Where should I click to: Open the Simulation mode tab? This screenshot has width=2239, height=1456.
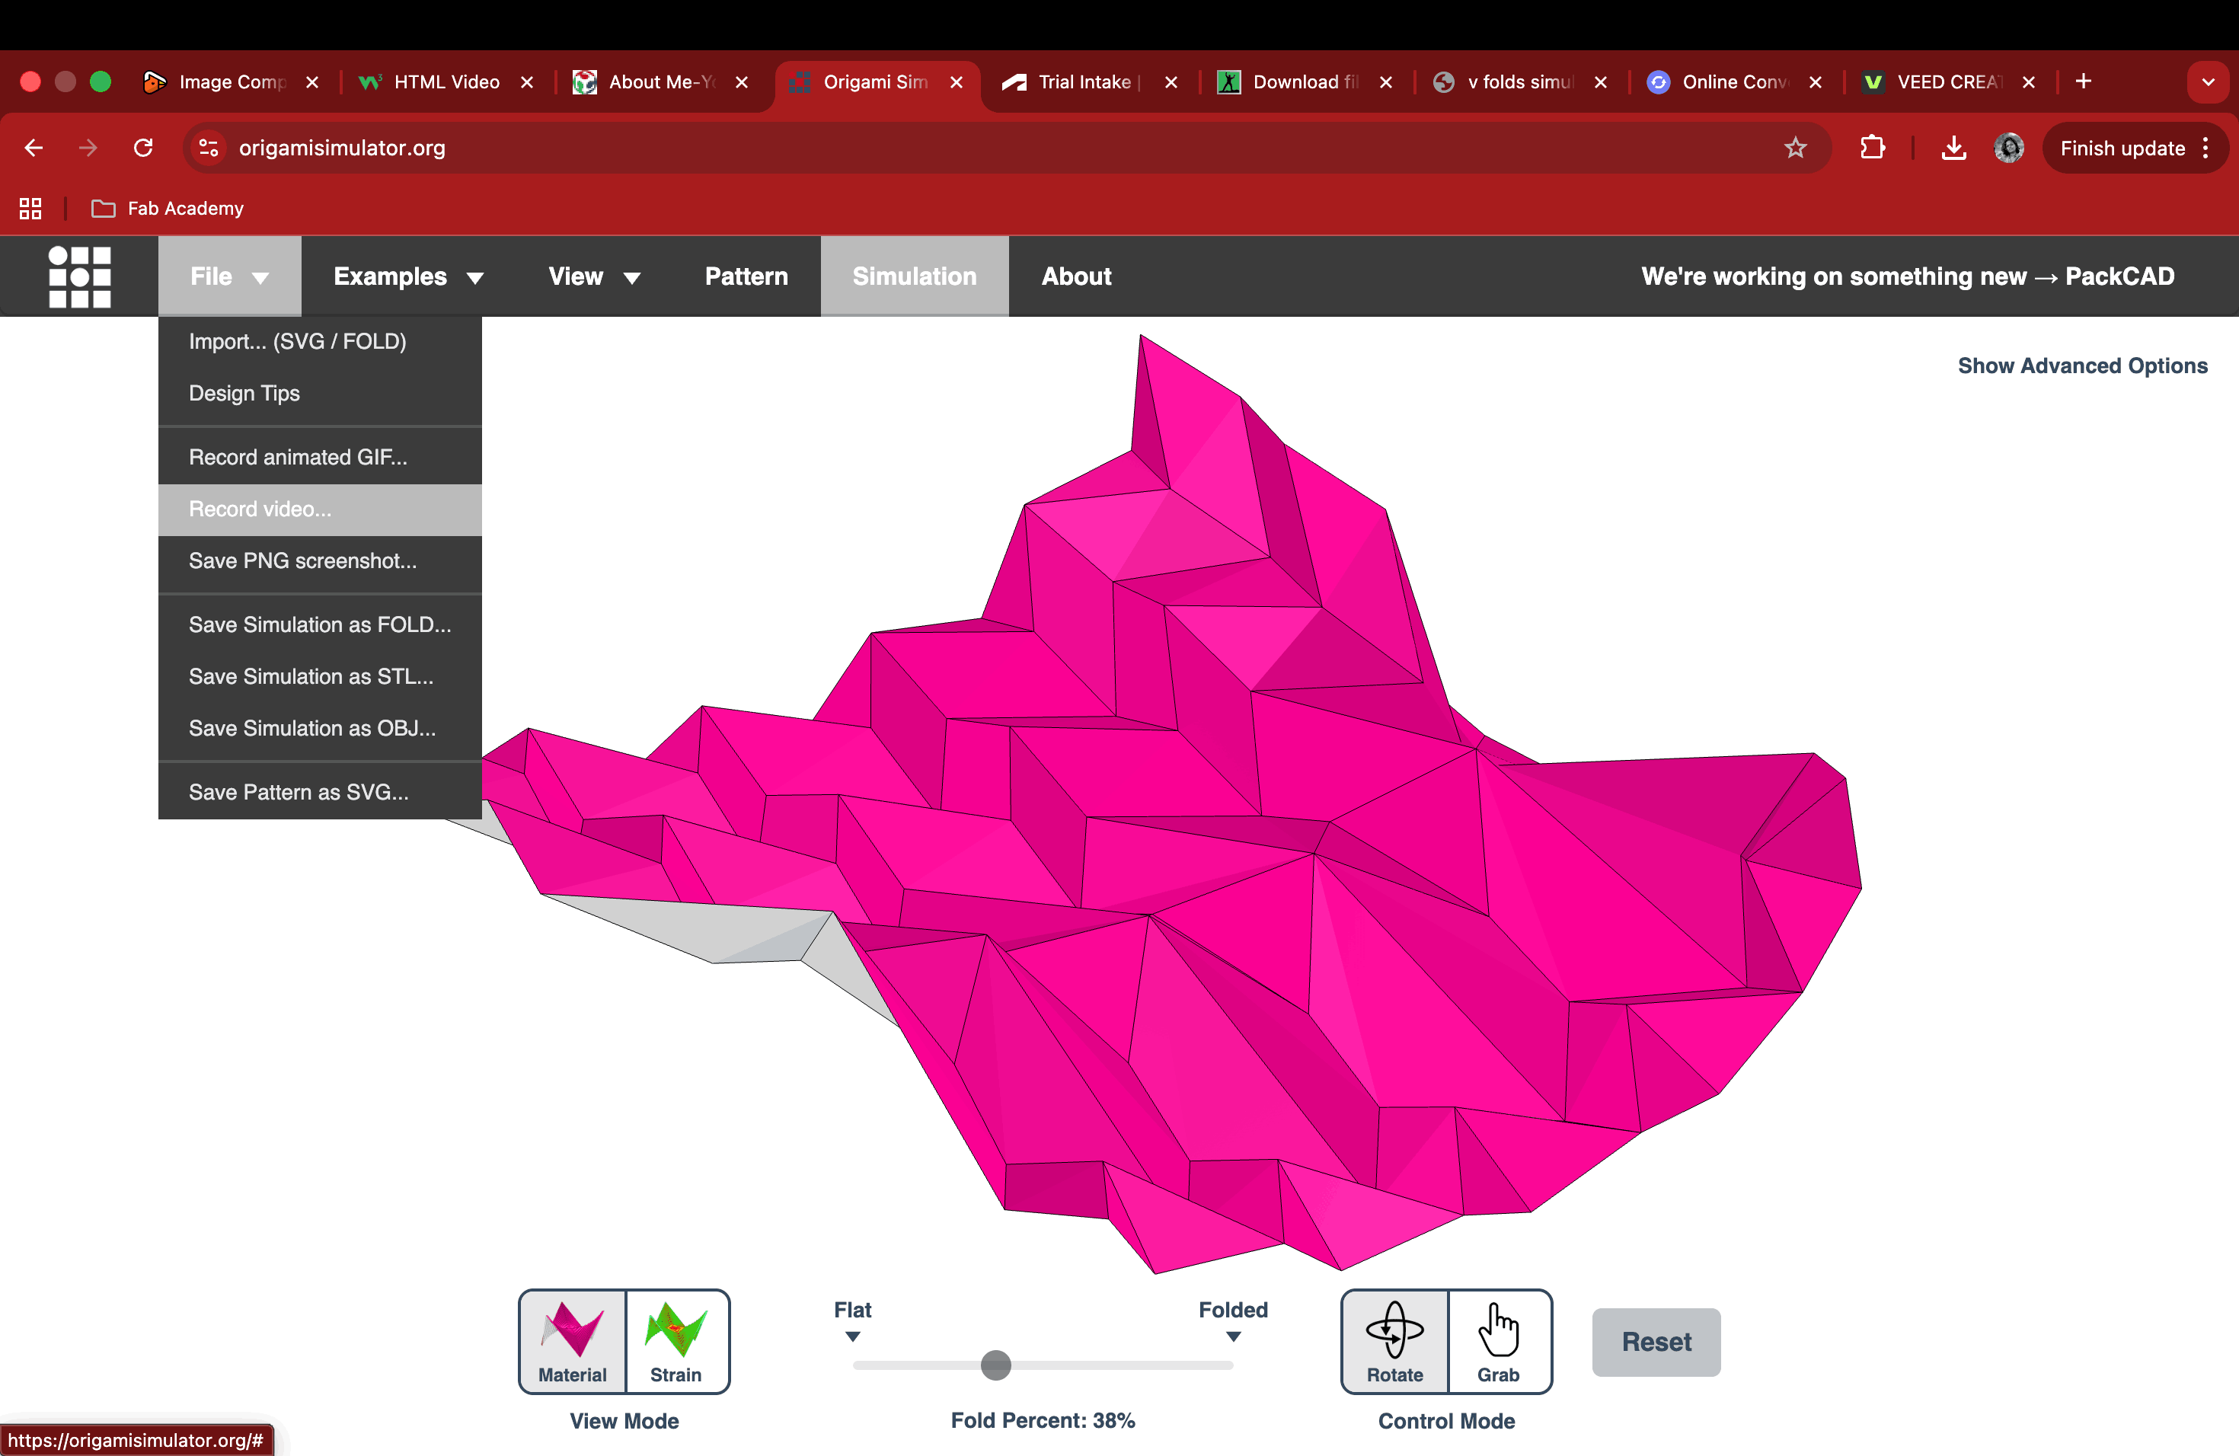pyautogui.click(x=913, y=276)
